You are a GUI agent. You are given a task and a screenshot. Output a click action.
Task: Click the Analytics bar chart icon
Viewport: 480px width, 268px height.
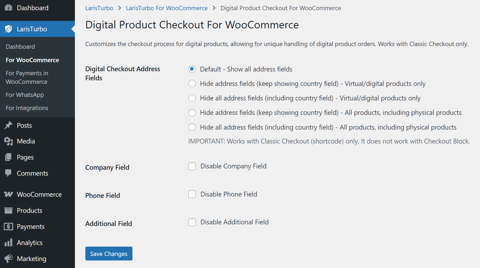pyautogui.click(x=9, y=243)
